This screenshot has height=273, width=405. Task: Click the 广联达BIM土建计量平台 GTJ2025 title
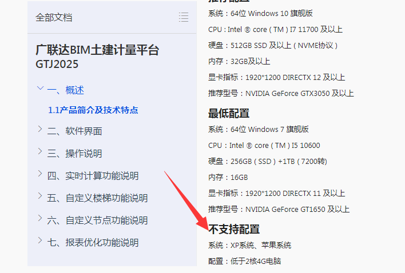click(x=97, y=57)
